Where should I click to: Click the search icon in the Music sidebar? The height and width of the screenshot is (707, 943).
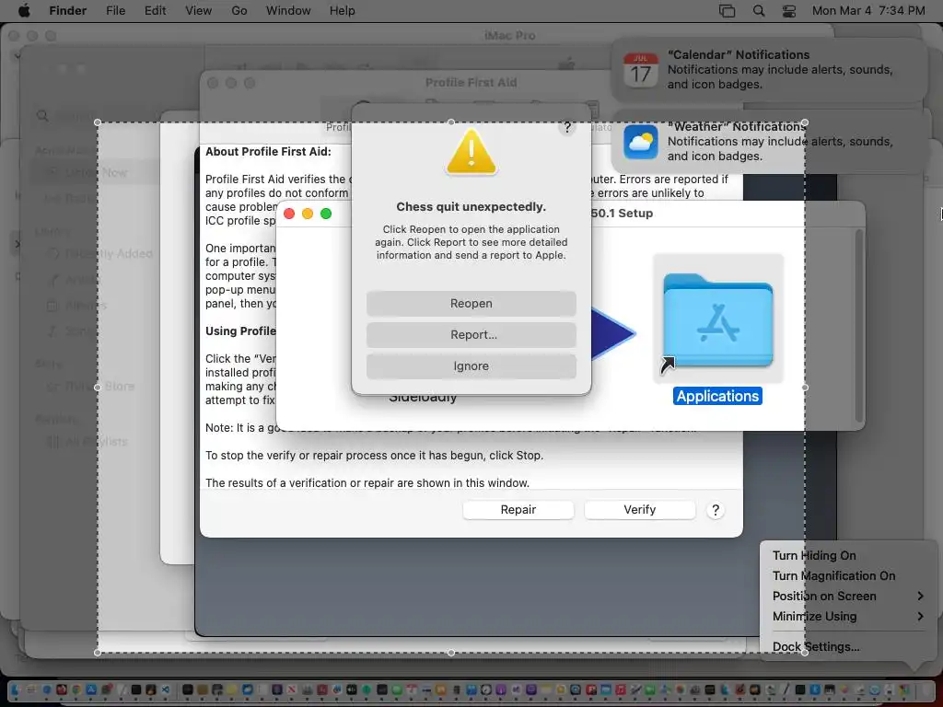pos(42,115)
